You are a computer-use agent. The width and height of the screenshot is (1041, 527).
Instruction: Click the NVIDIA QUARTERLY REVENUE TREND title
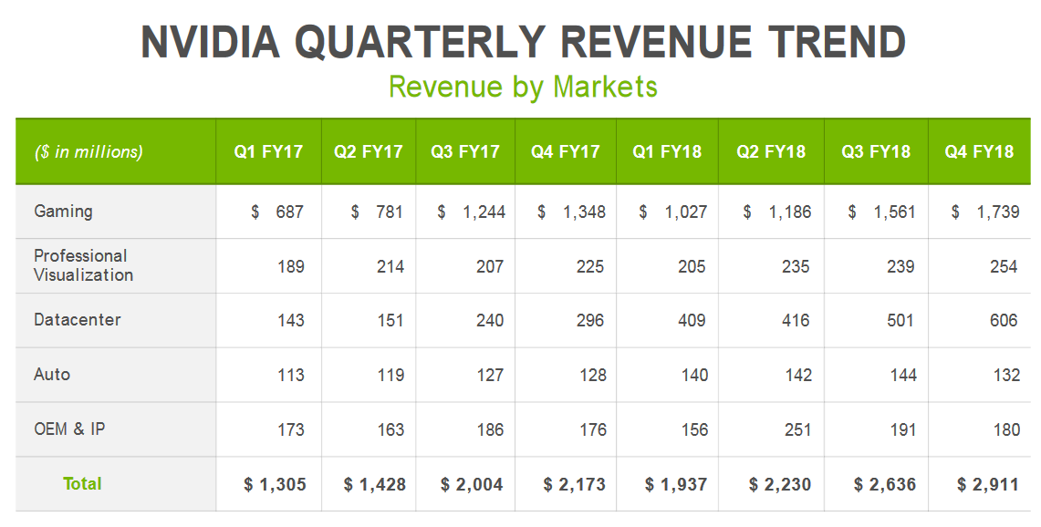point(523,42)
